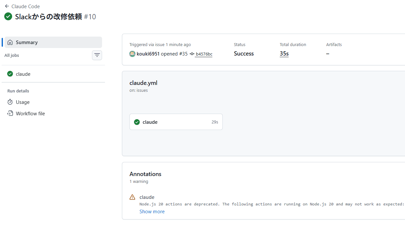This screenshot has width=405, height=226.
Task: Click the warning triangle annotation icon
Action: 132,197
